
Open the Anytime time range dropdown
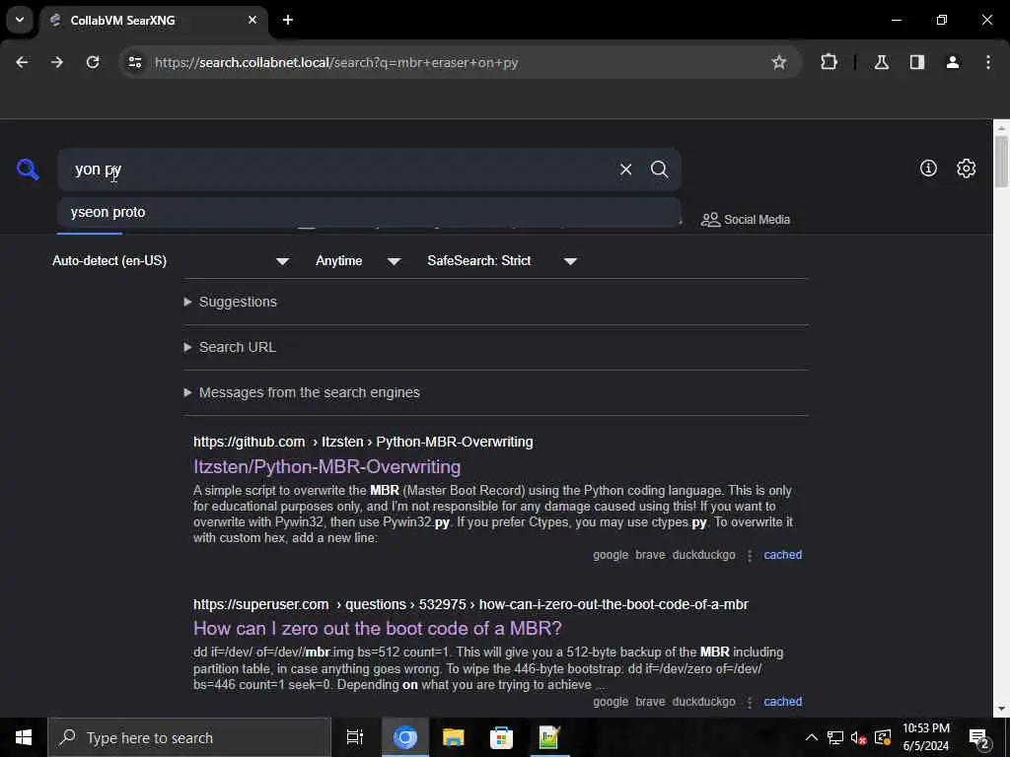point(358,260)
